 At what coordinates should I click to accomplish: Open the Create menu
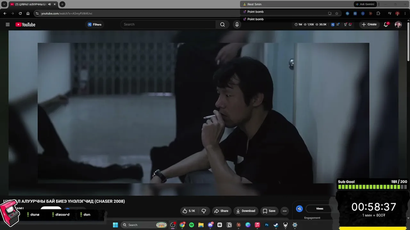click(369, 25)
